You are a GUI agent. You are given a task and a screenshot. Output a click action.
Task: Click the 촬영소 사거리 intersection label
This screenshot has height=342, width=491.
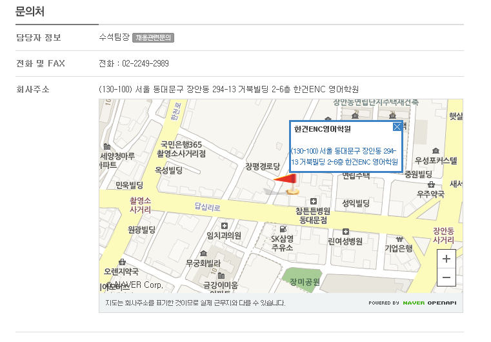(x=140, y=205)
